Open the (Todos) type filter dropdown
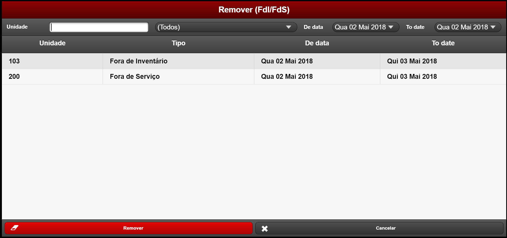 (226, 27)
